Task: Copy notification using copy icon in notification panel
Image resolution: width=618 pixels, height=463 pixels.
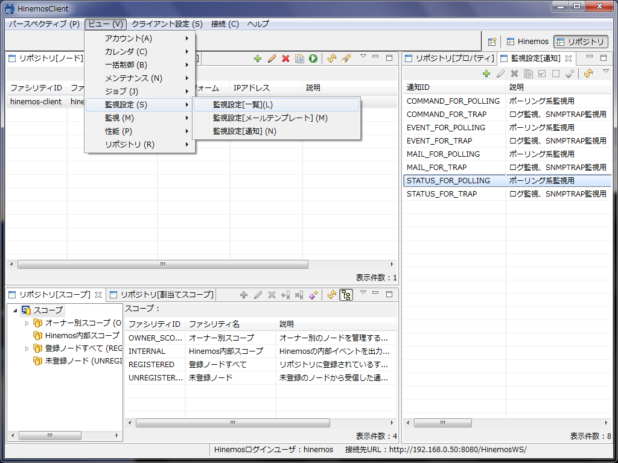Action: tap(528, 74)
